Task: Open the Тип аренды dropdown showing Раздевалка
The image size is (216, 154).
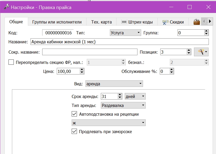Action: click(x=123, y=105)
